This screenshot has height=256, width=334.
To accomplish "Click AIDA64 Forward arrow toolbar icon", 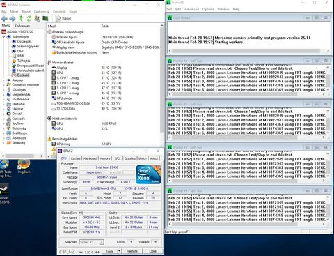I will tap(13, 18).
